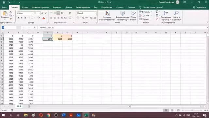The width and height of the screenshot is (209, 118).
Task: Open Find & Select (Найти и выделить)
Action: click(176, 16)
